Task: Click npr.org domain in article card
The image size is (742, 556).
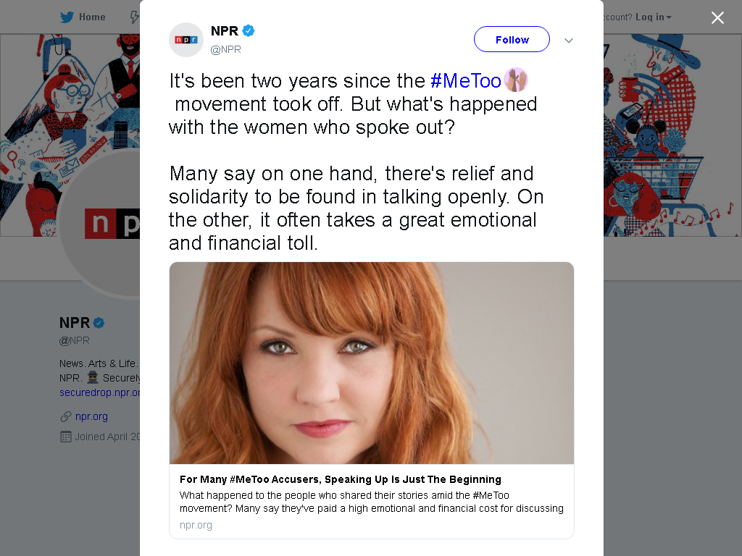Action: (196, 526)
